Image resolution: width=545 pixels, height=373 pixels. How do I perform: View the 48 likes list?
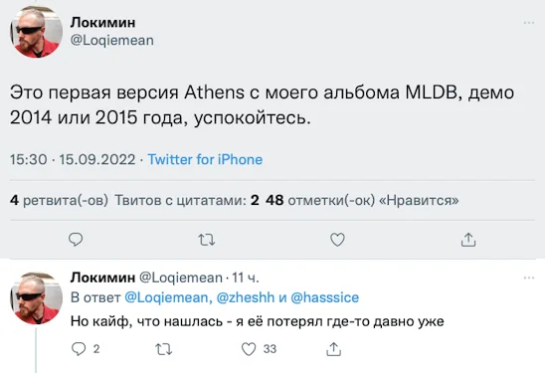[362, 200]
